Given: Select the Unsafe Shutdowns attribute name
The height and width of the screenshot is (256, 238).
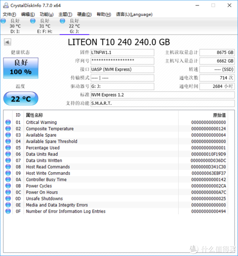Looking at the screenshot, I should [x=44, y=199].
